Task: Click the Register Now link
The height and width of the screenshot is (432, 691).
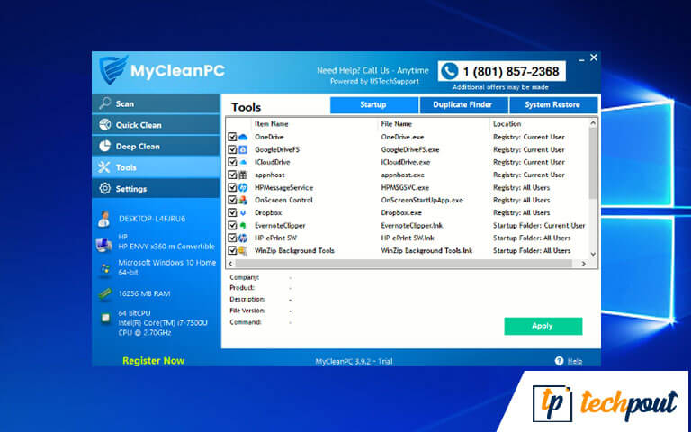Action: point(153,361)
